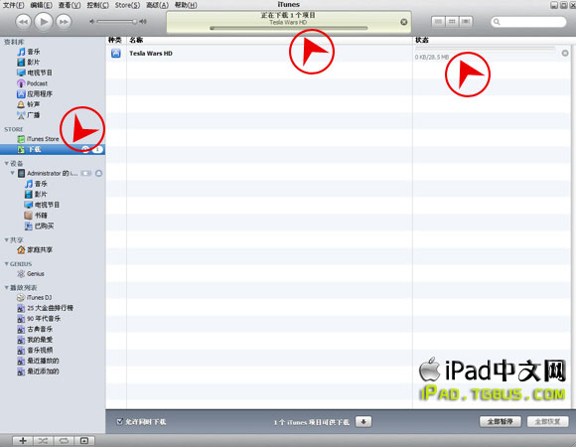Image resolution: width=576 pixels, height=447 pixels.
Task: Click the download progress bar in status display
Action: click(289, 28)
